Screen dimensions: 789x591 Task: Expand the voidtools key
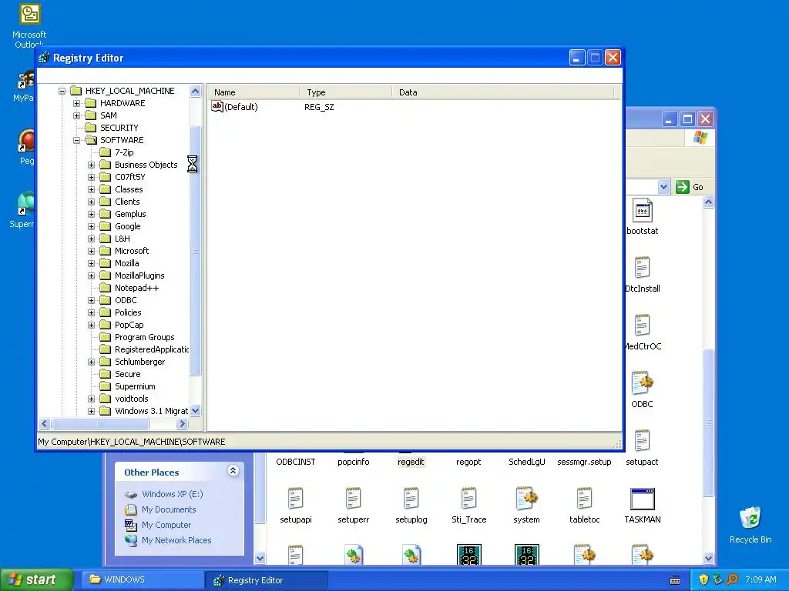coord(91,399)
